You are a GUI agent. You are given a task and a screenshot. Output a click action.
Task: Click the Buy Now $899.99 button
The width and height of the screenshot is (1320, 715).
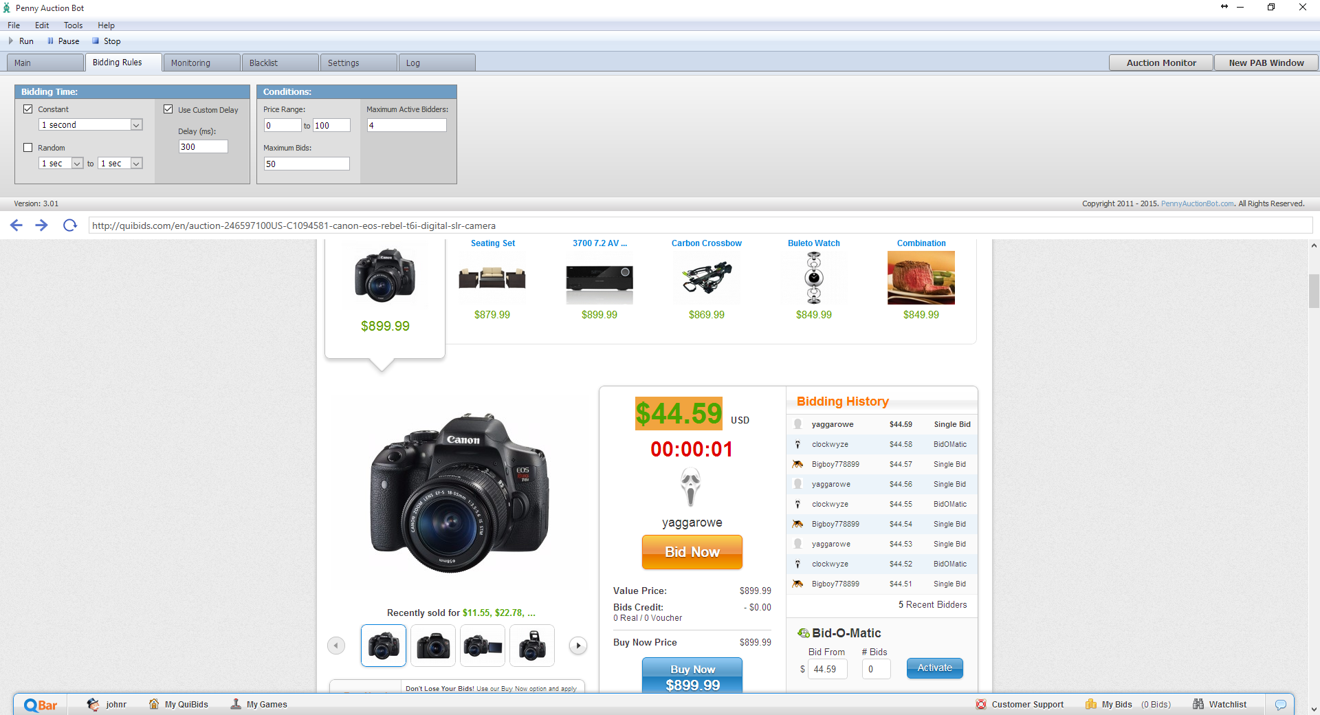[x=692, y=676]
